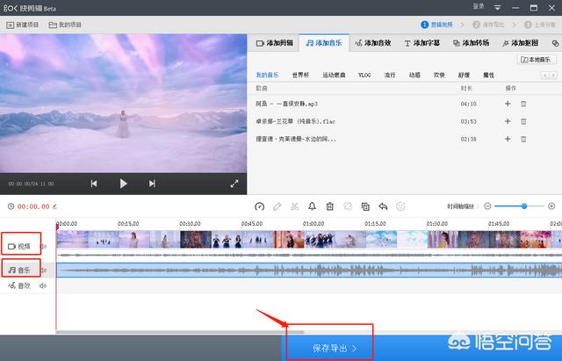This screenshot has height=361, width=562.
Task: Select the 世界杯 music category
Action: click(300, 75)
